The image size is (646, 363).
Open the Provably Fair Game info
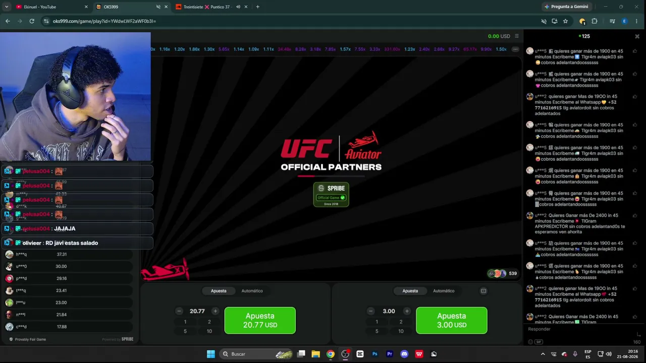[x=27, y=339]
